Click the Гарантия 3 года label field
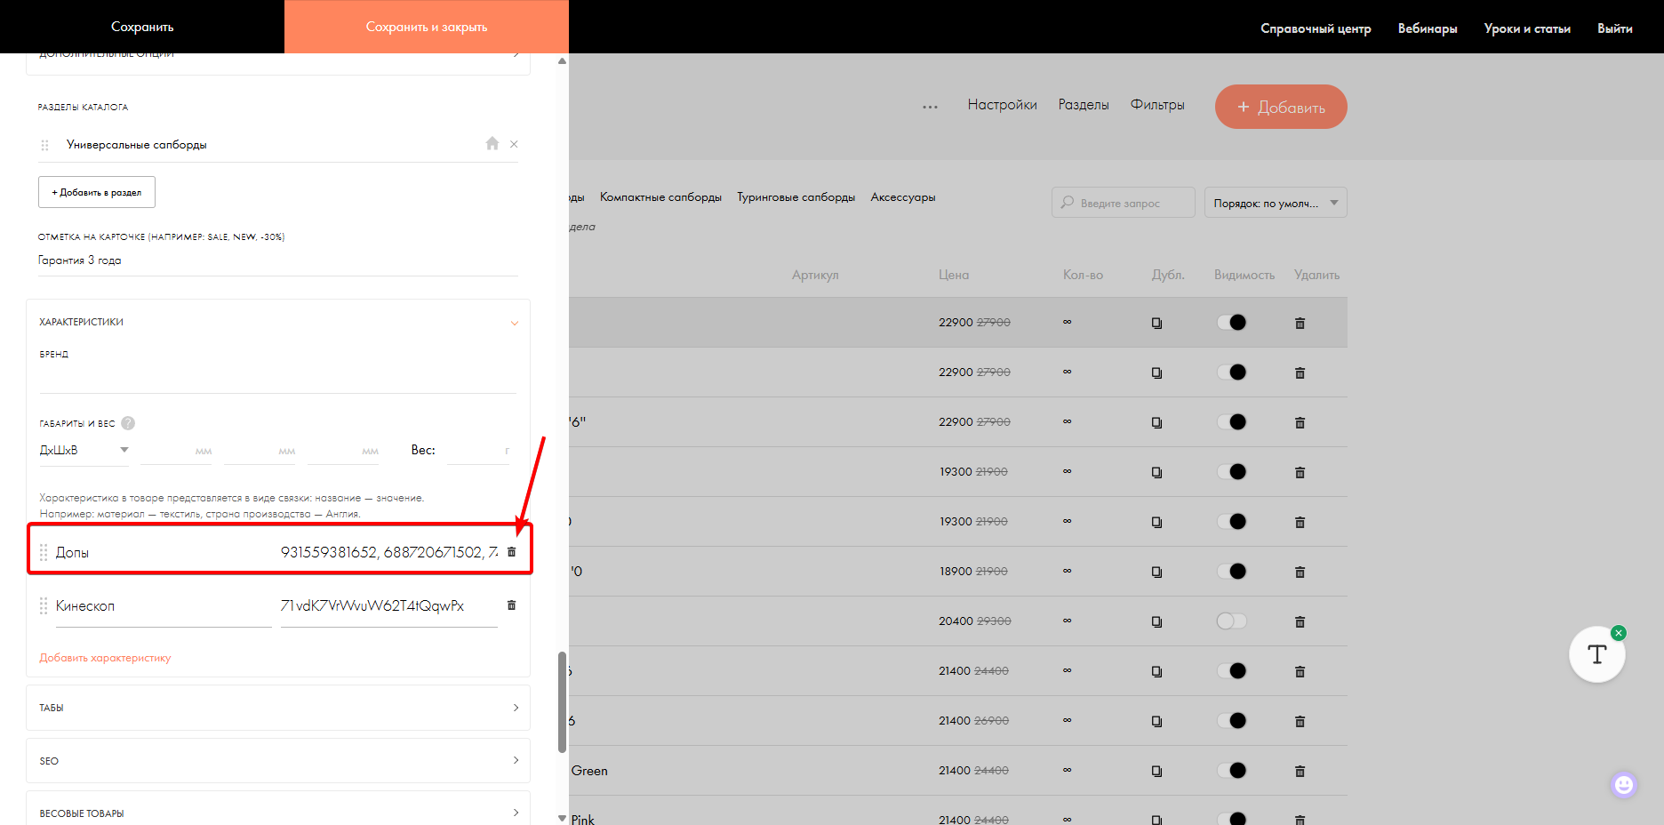Viewport: 1664px width, 825px height. [x=278, y=260]
